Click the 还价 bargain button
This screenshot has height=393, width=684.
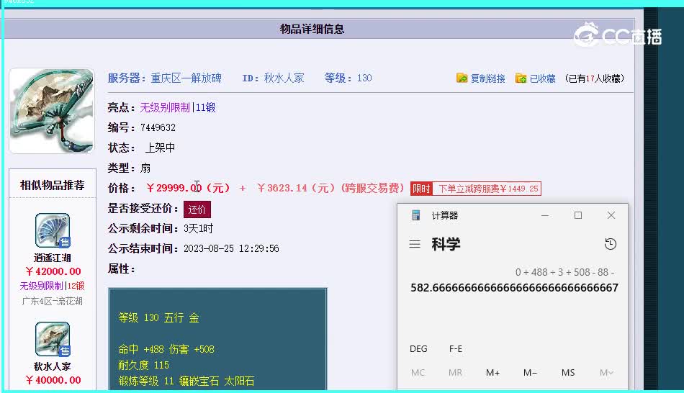(x=197, y=209)
